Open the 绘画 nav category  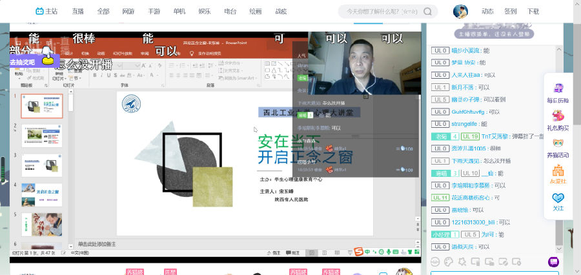255,12
